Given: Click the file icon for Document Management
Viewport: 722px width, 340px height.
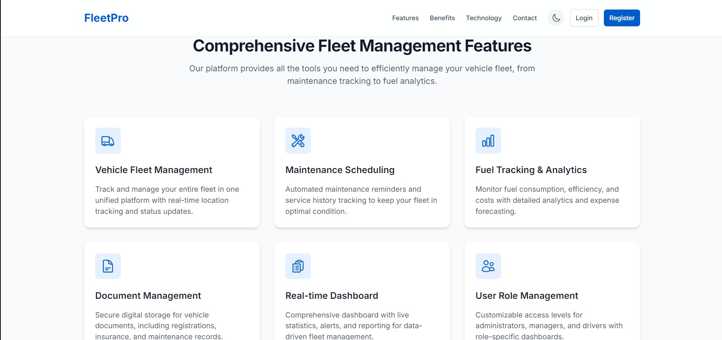Looking at the screenshot, I should (108, 266).
